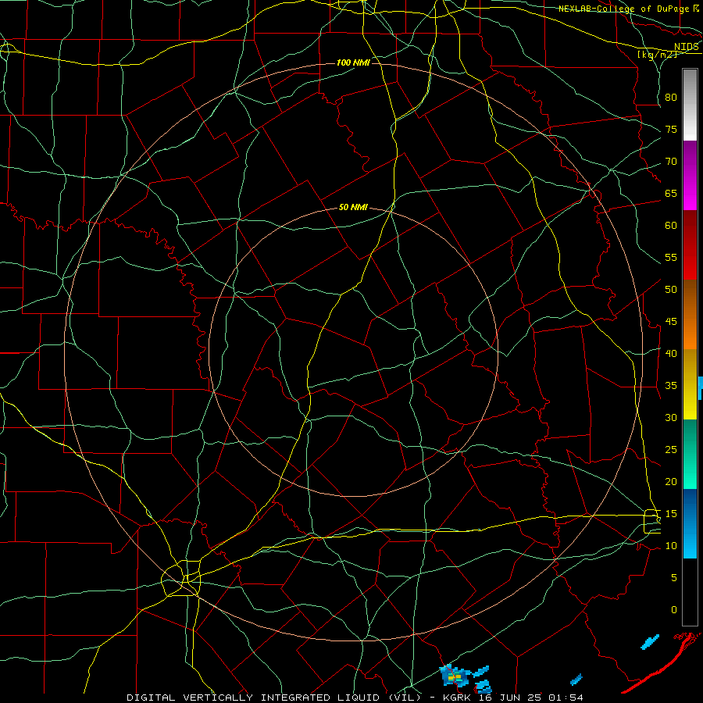Select the green segment of the color scale
This screenshot has width=703, height=703.
(x=690, y=454)
